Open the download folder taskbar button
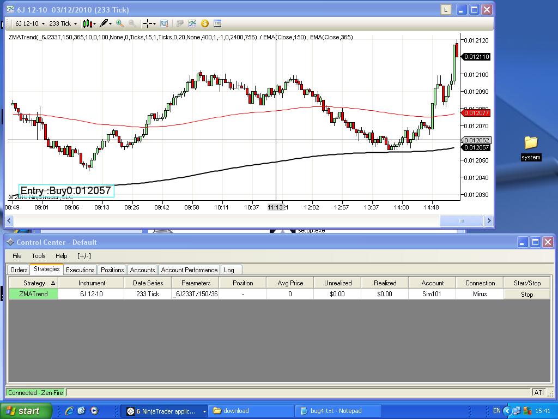The image size is (558, 419). [251, 411]
